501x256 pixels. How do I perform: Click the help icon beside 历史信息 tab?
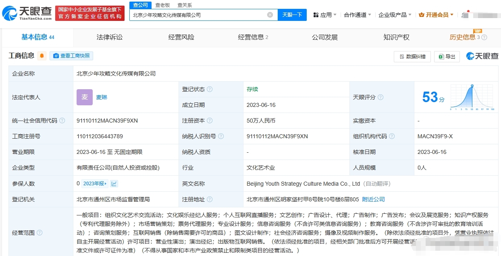(x=484, y=37)
